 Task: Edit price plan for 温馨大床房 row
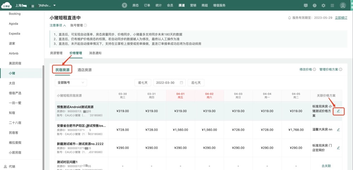click(x=338, y=130)
